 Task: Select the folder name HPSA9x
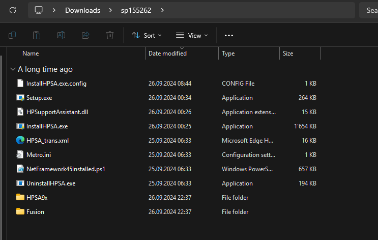click(37, 198)
